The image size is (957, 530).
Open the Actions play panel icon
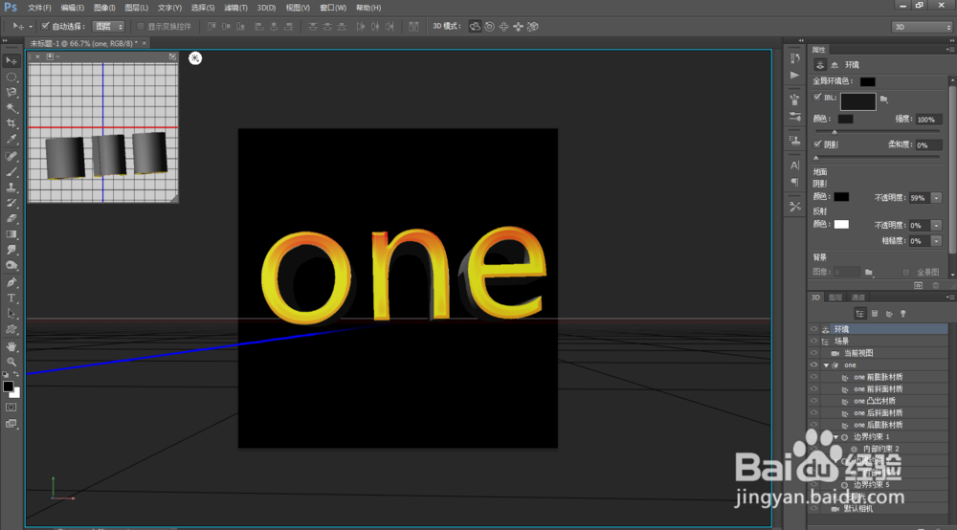pyautogui.click(x=794, y=75)
